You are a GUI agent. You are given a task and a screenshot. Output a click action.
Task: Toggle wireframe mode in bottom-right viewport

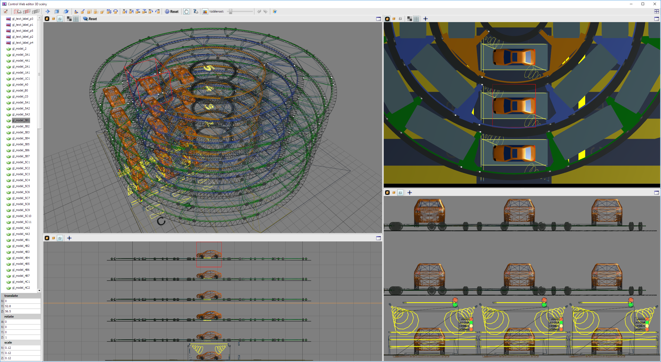tap(400, 193)
